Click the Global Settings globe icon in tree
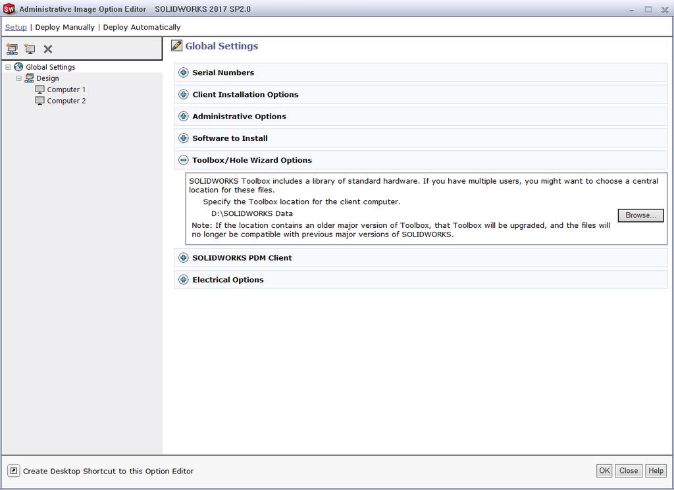The image size is (674, 490). pyautogui.click(x=18, y=67)
